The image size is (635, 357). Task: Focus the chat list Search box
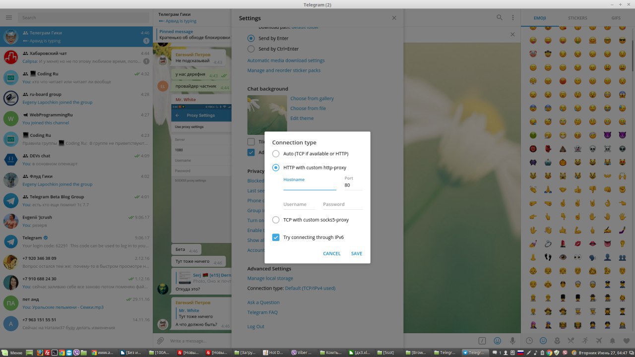point(83,18)
